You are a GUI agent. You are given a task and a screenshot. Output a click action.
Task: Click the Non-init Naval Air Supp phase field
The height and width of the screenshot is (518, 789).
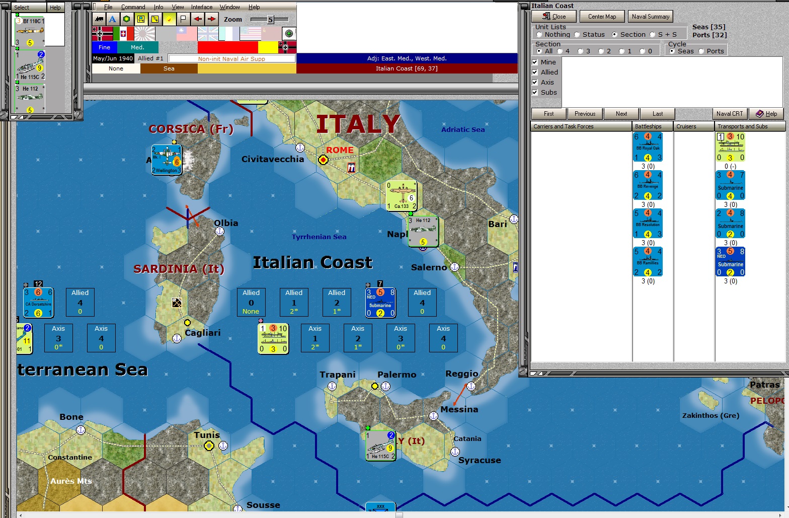tap(231, 58)
